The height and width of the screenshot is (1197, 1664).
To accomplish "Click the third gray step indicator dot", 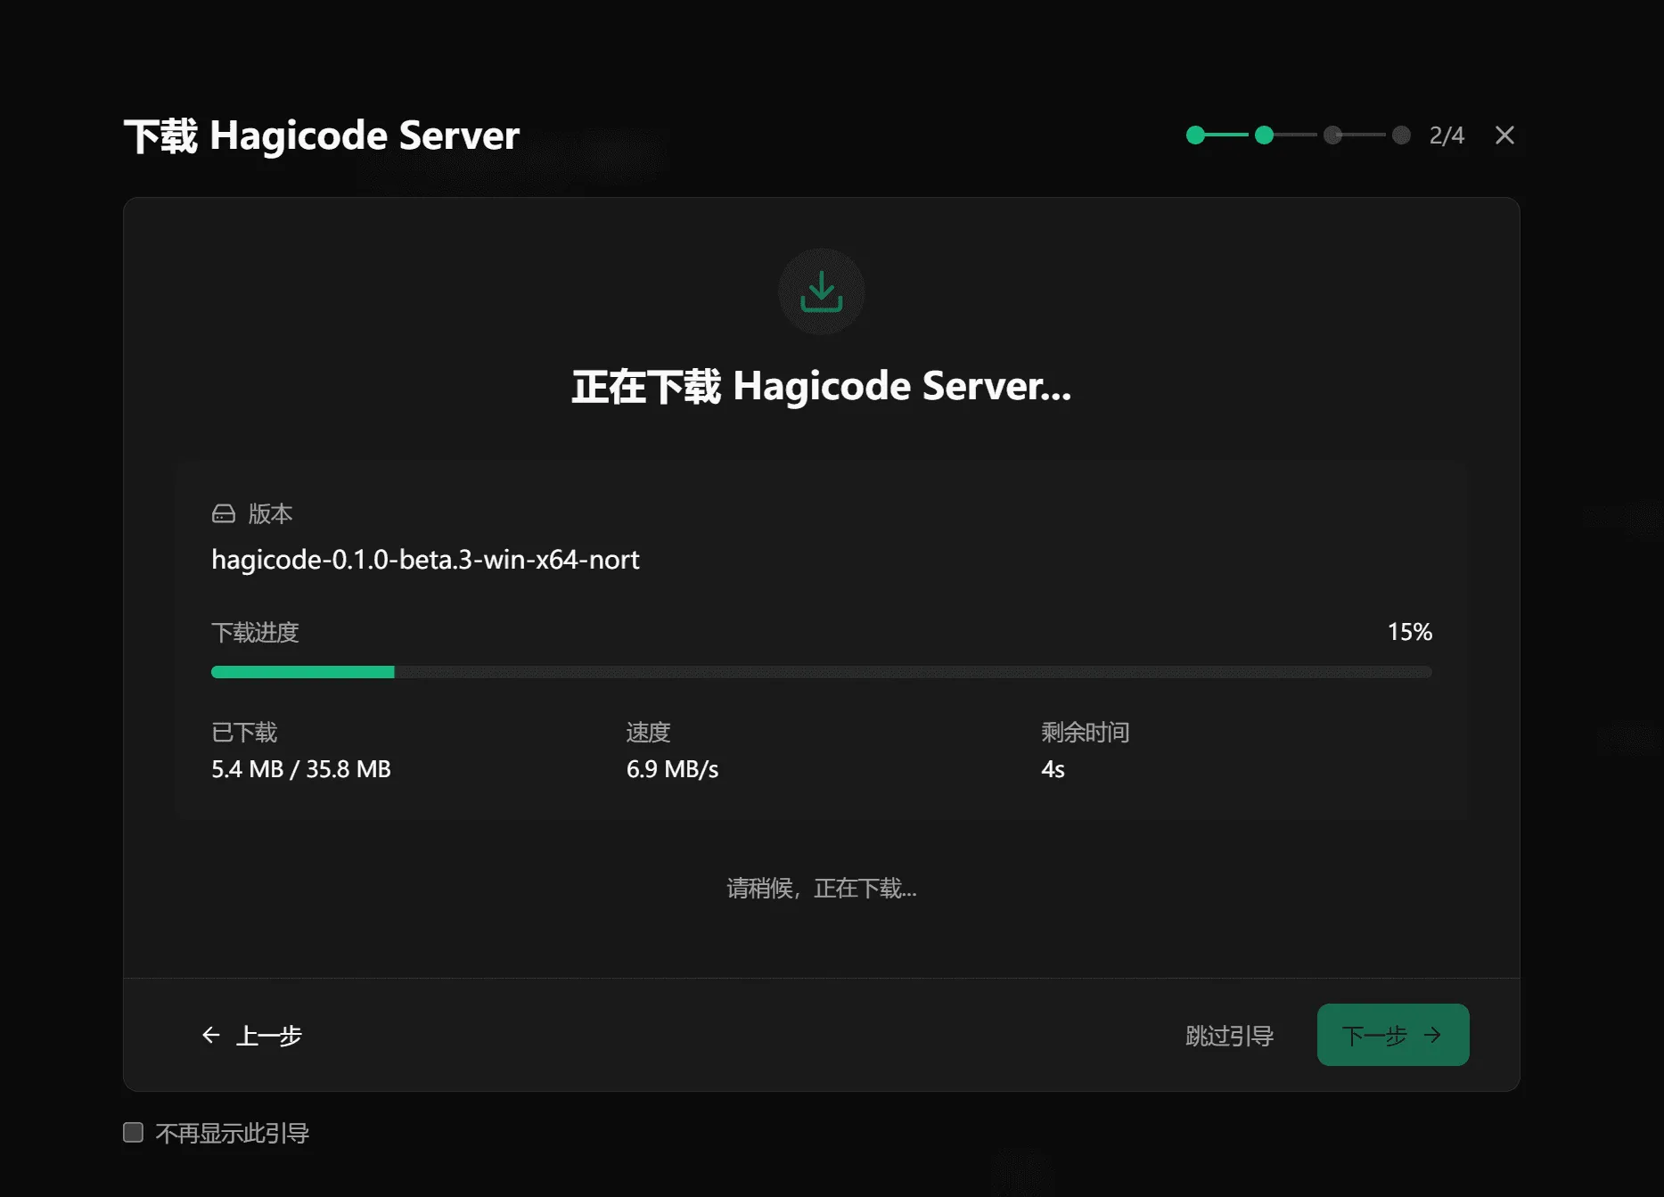I will tap(1332, 135).
